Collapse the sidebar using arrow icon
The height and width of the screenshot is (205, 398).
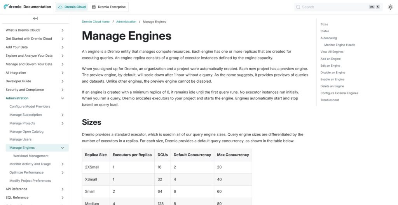(x=35, y=18)
